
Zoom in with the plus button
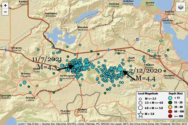click(x=5, y=5)
